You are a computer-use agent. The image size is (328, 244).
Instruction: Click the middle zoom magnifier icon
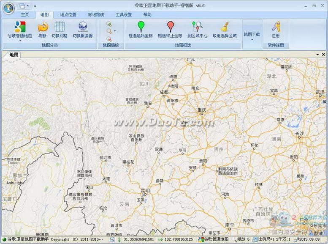109,31
